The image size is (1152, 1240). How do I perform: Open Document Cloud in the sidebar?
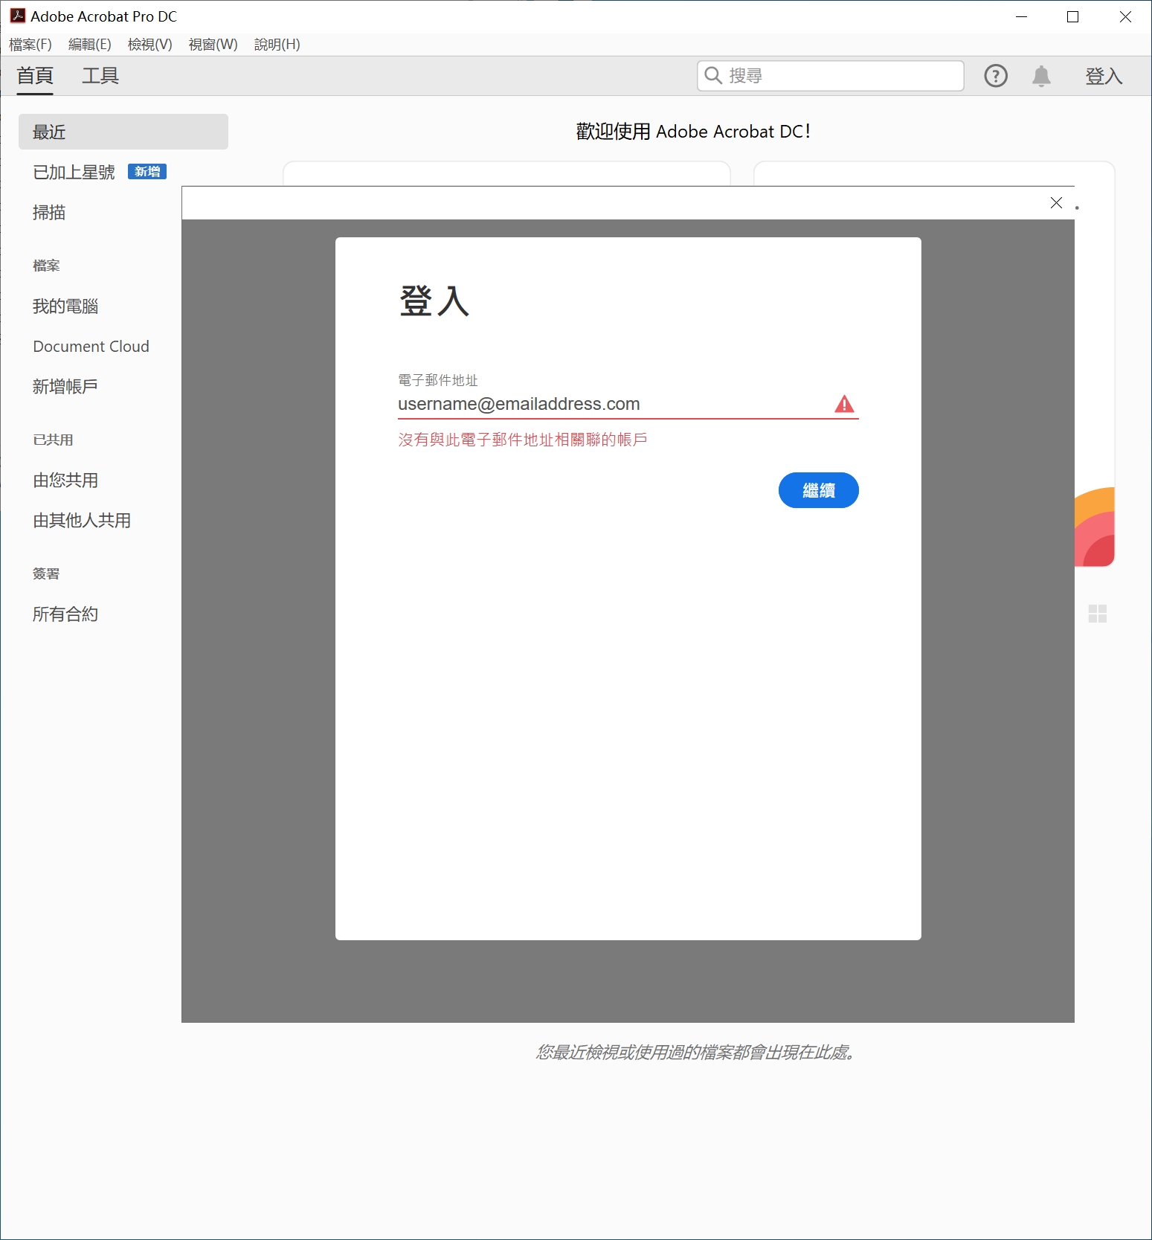pos(91,347)
